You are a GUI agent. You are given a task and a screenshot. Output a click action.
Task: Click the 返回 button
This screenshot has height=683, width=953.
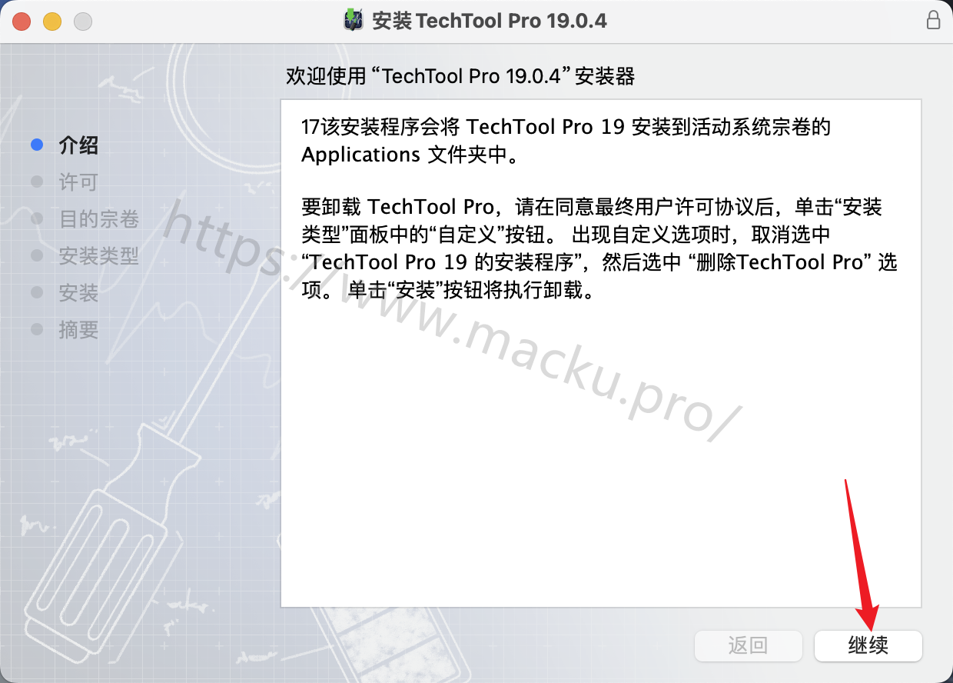tap(749, 645)
